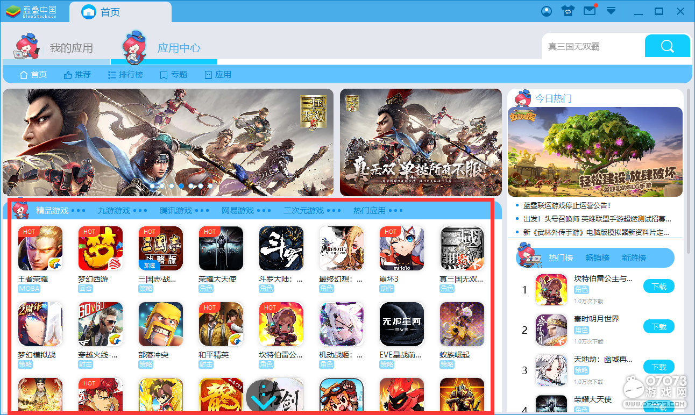This screenshot has height=415, width=695.
Task: Expand more 腾讯游戏 via its dots
Action: tap(202, 211)
